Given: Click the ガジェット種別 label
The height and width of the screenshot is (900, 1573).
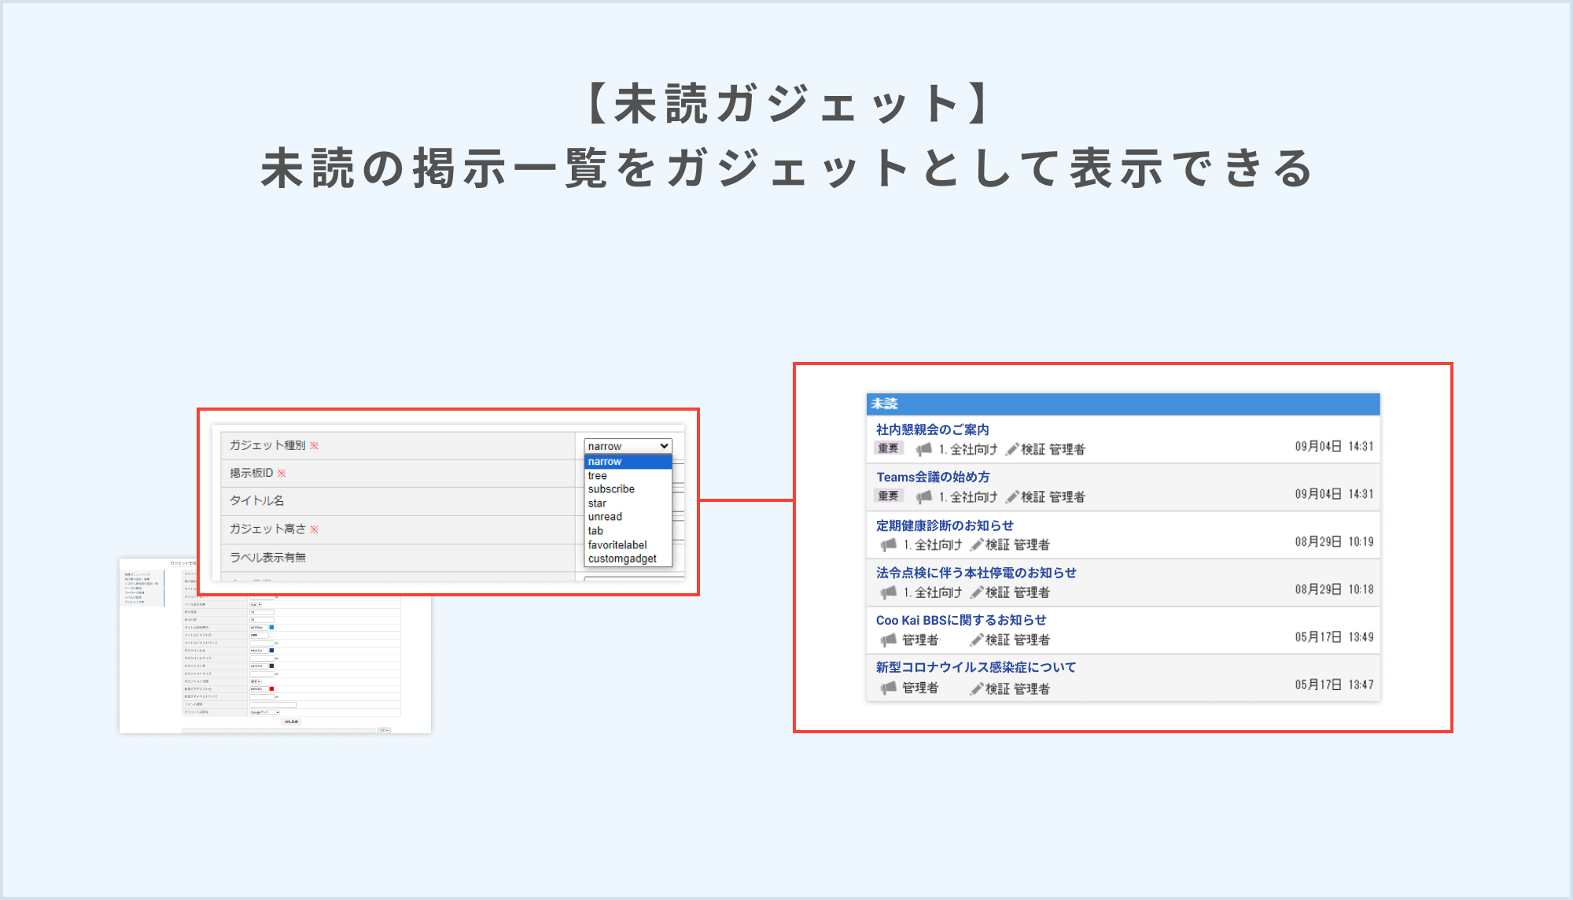Looking at the screenshot, I should [267, 445].
